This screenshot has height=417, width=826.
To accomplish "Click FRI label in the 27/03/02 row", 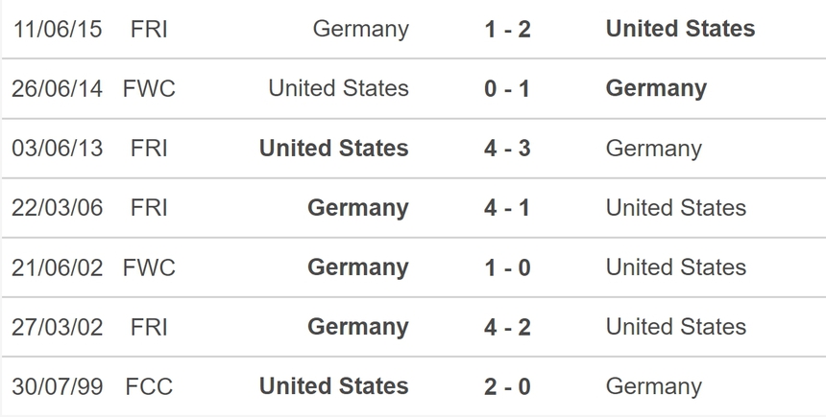I will [x=149, y=327].
